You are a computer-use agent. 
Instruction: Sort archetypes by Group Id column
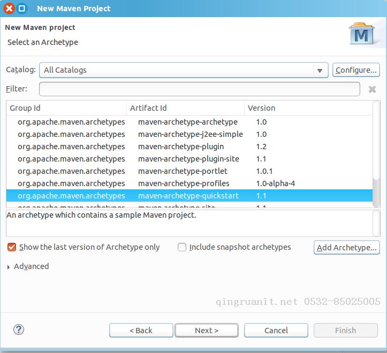point(66,108)
